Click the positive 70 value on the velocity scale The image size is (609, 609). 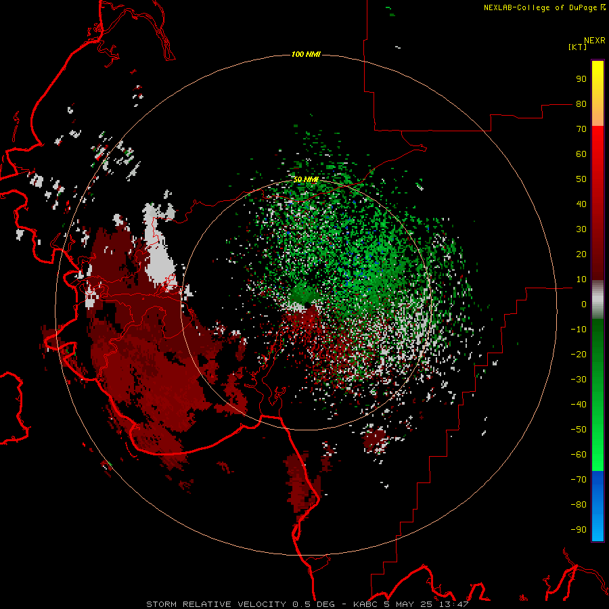pos(581,129)
